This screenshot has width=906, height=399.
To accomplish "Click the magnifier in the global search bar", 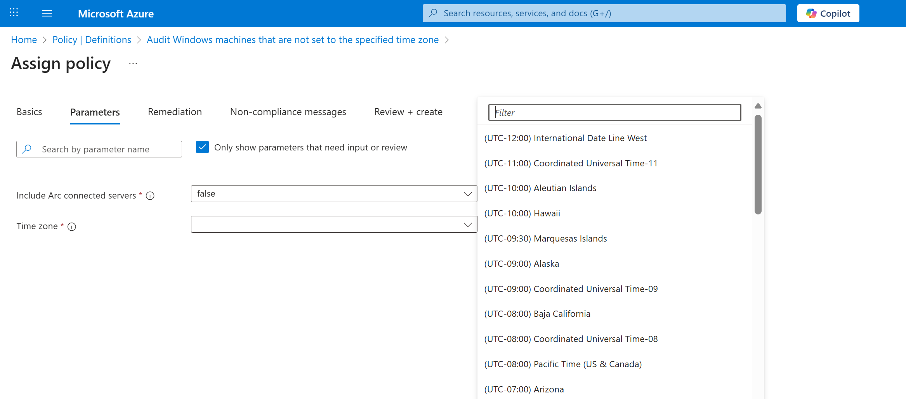I will tap(432, 13).
